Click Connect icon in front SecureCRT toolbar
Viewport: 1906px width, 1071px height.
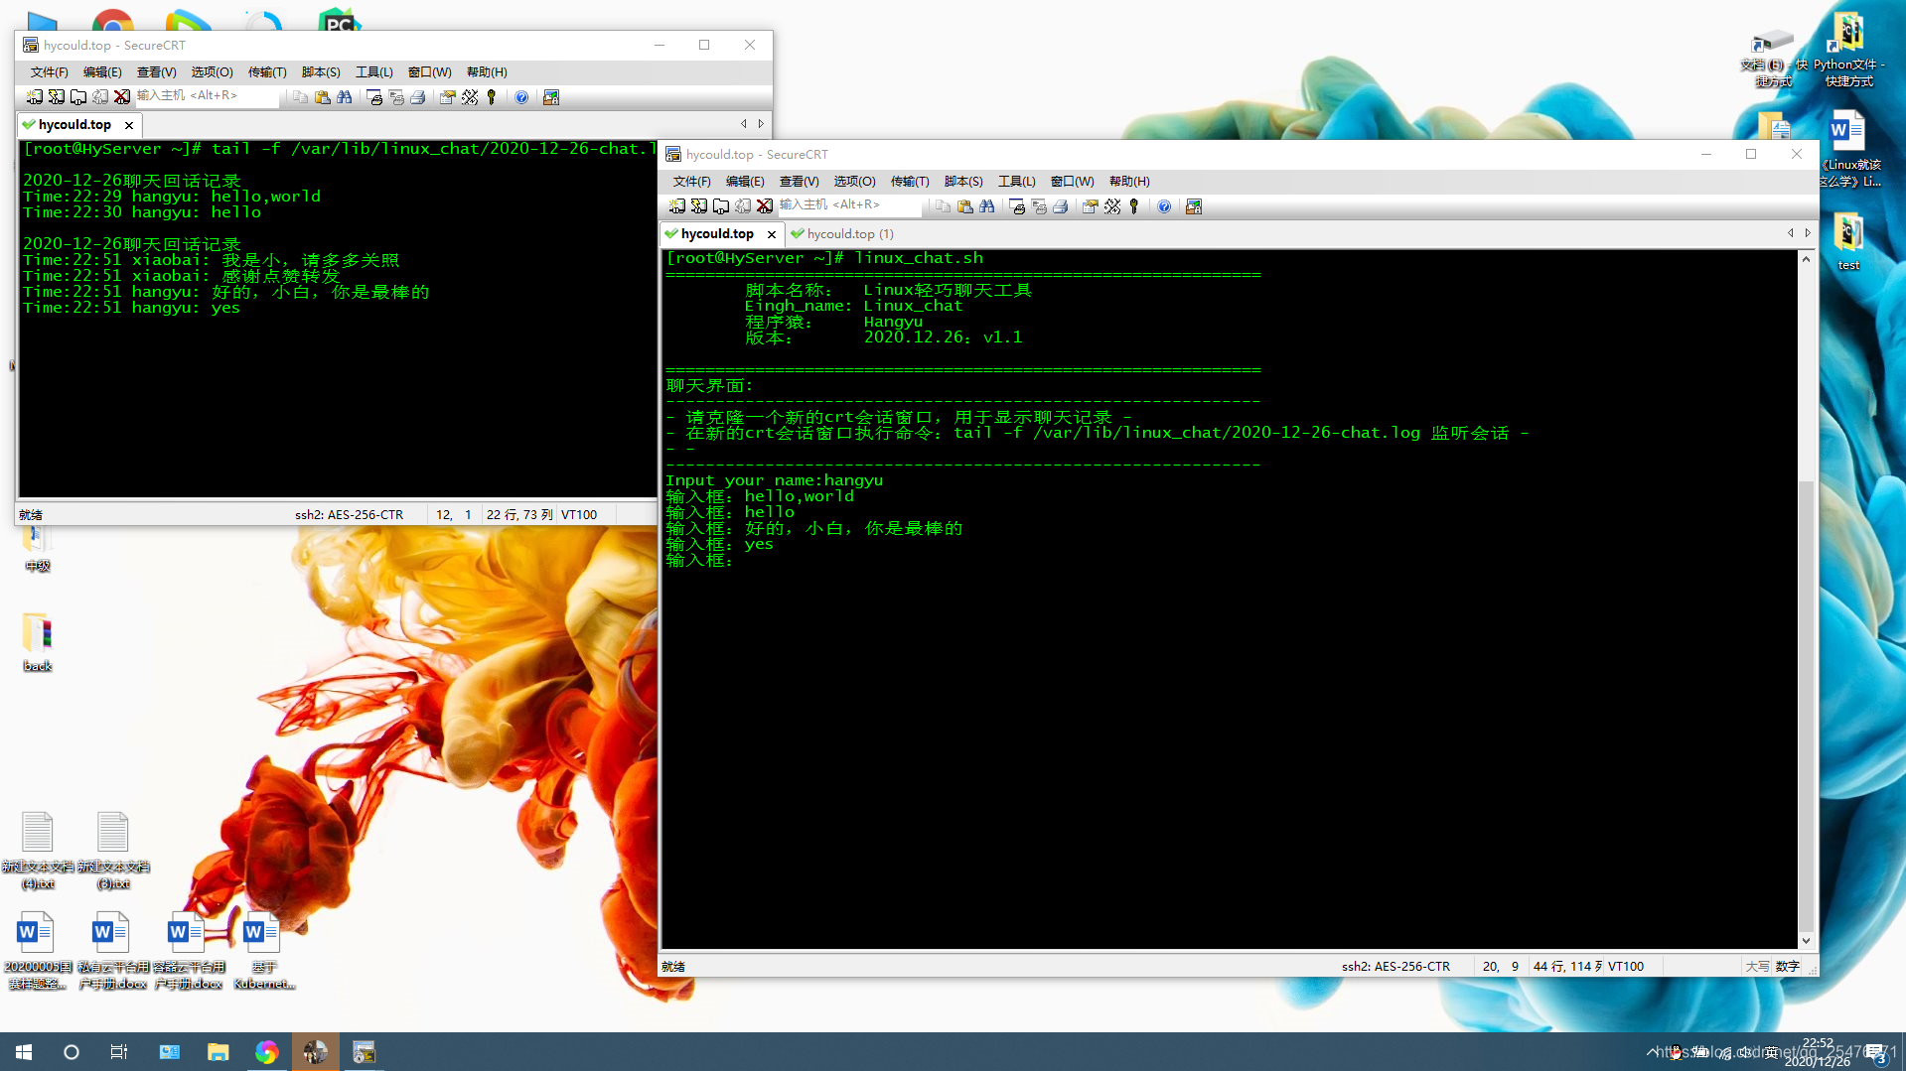coord(677,205)
